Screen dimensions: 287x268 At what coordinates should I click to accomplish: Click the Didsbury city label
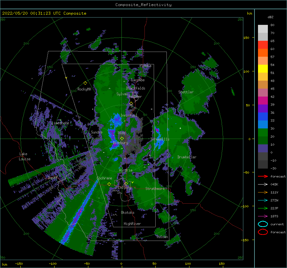click(x=121, y=143)
